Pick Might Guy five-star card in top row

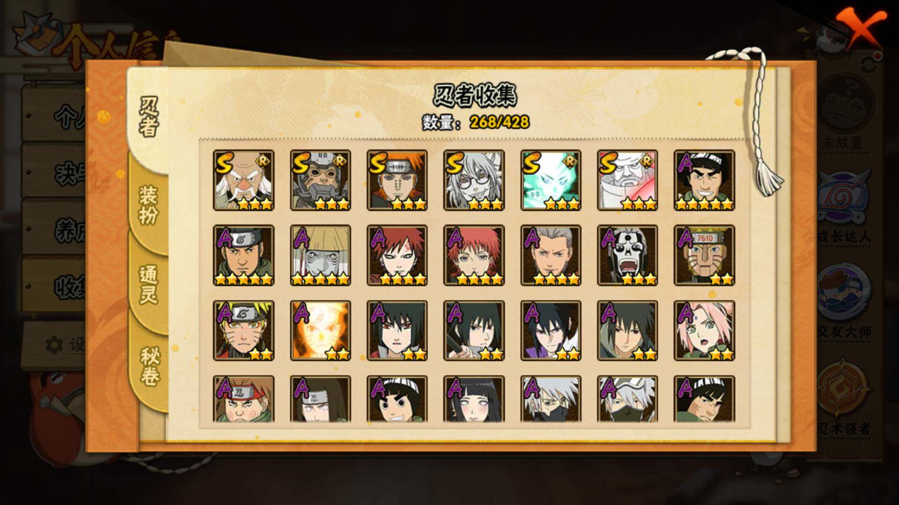click(x=704, y=180)
